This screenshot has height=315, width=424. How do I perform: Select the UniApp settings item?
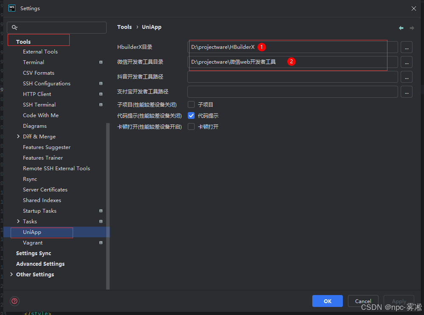(32, 232)
